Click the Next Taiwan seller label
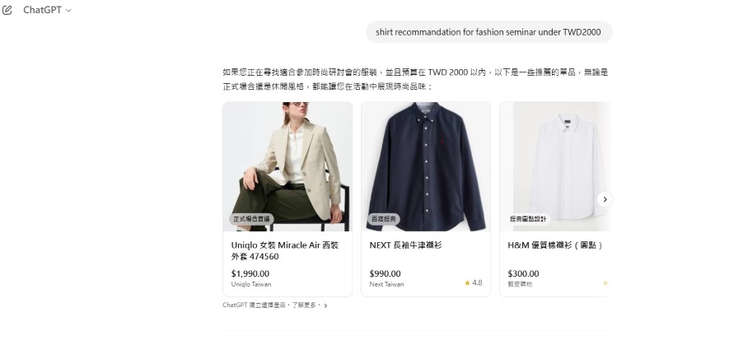This screenshot has height=350, width=729. click(387, 284)
